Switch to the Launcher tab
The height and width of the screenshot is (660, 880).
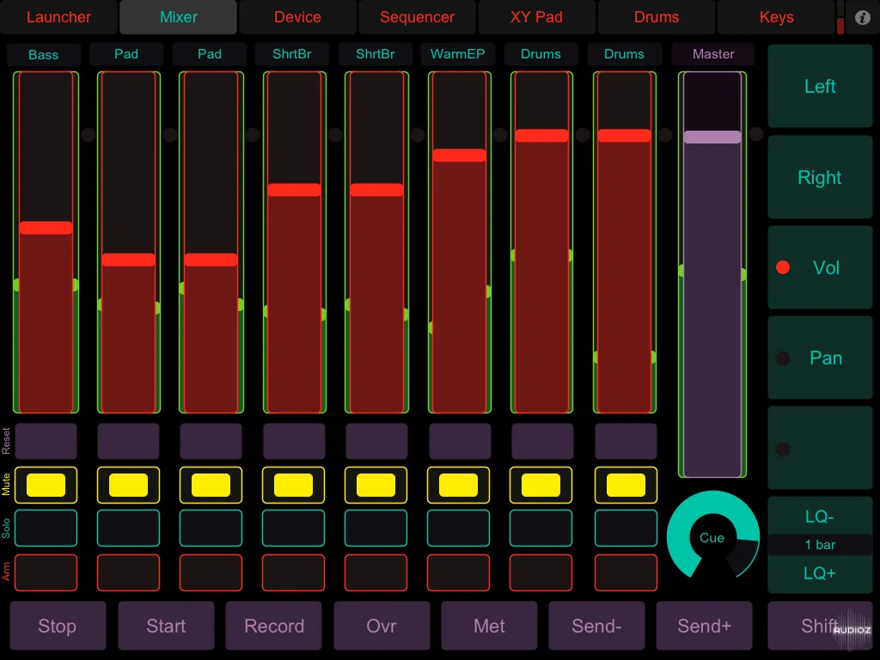59,17
